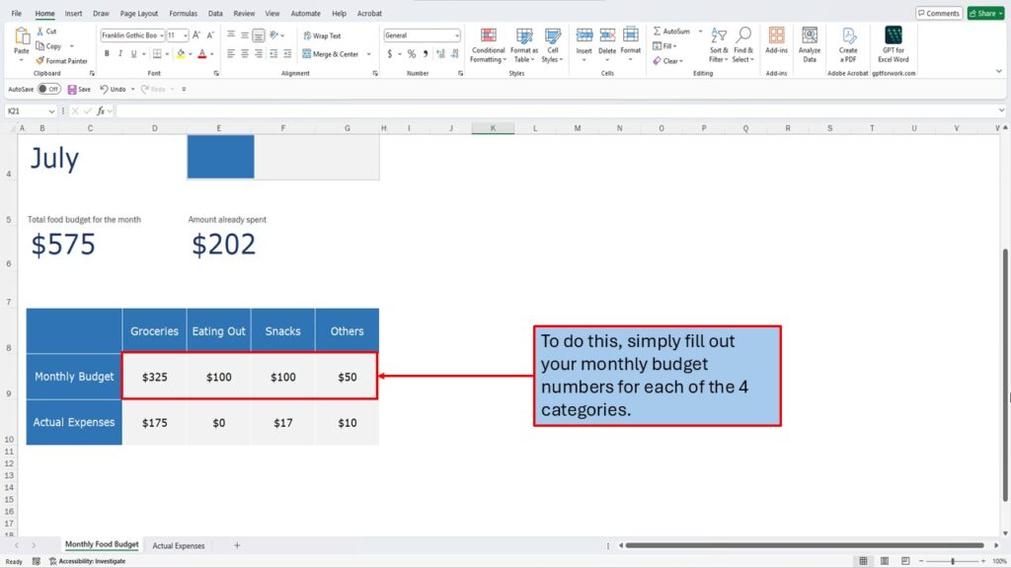
Task: Toggle Bold formatting
Action: pyautogui.click(x=106, y=54)
